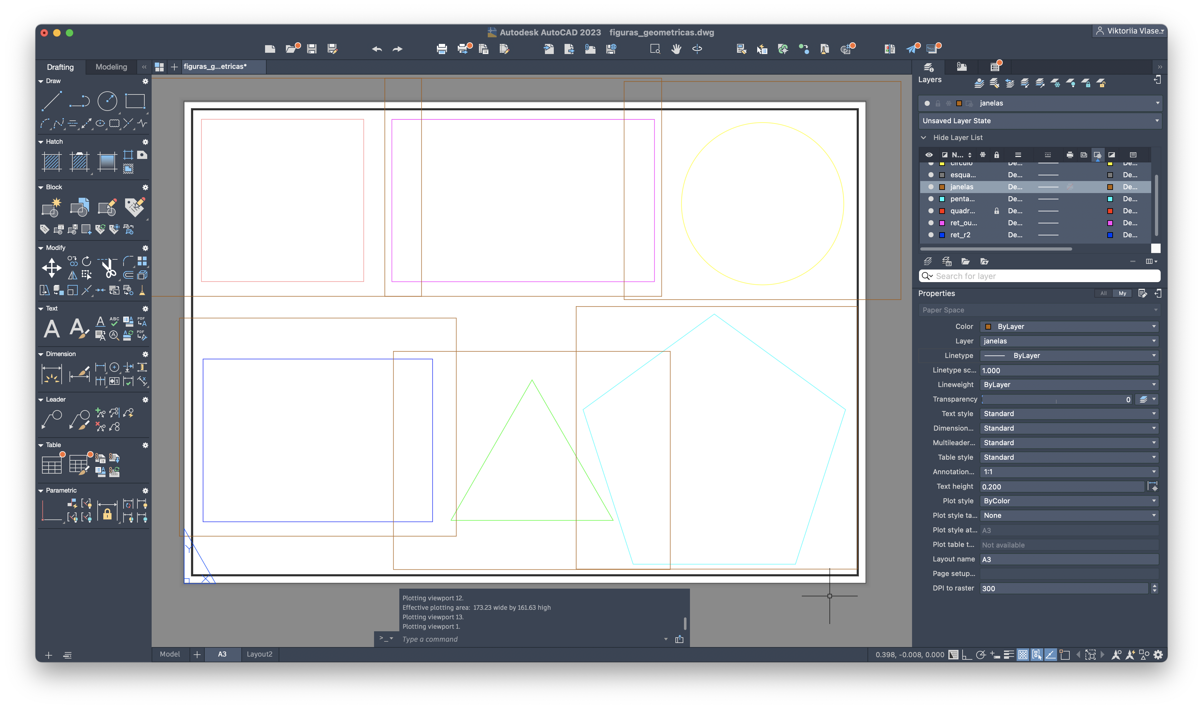Click the Undo arrow in toolbar
This screenshot has height=709, width=1203.
376,49
